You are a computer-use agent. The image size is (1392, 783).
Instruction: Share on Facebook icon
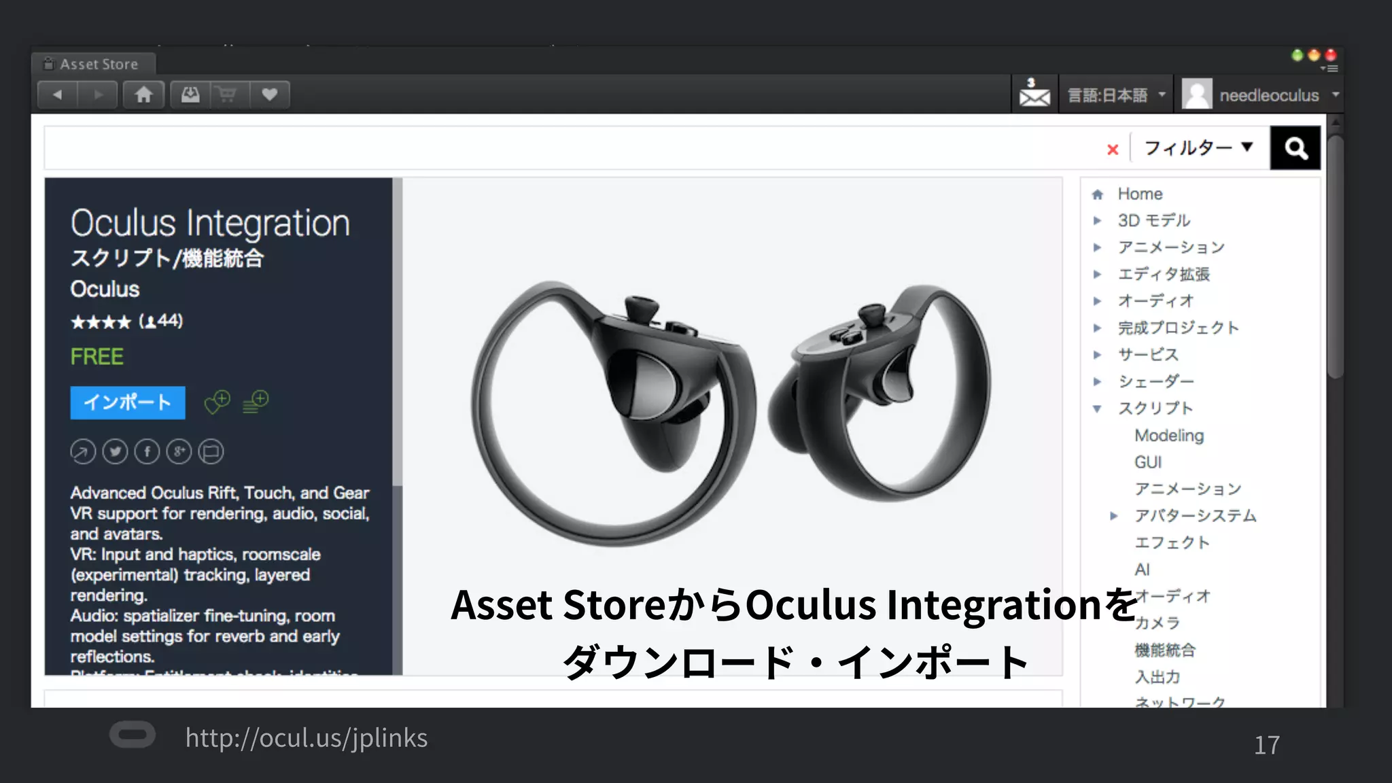[x=147, y=451]
